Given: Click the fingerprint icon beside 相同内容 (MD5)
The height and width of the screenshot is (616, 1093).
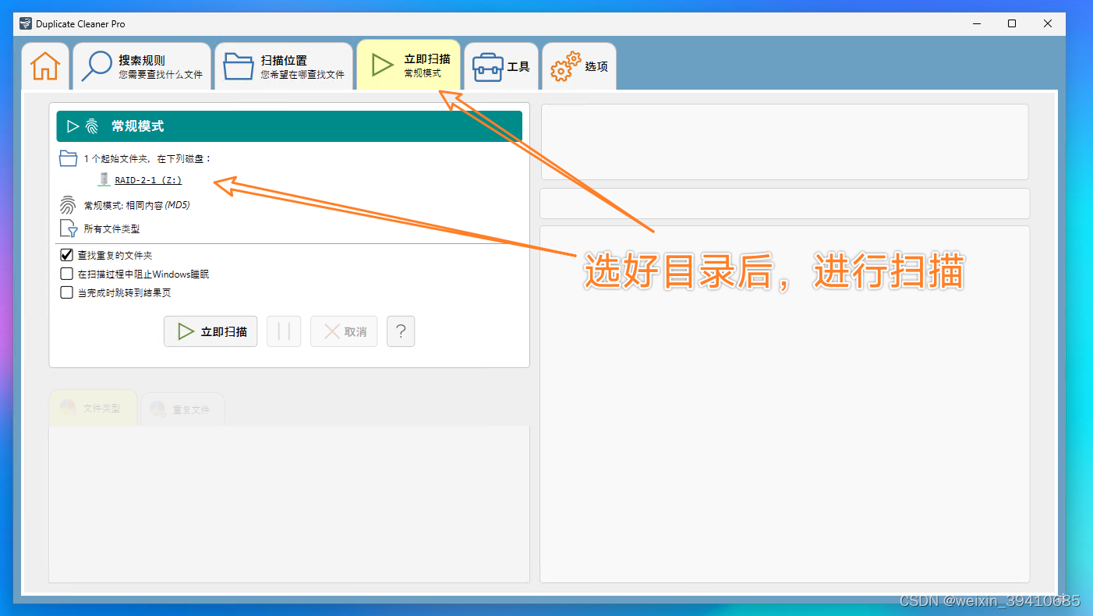Looking at the screenshot, I should (68, 205).
